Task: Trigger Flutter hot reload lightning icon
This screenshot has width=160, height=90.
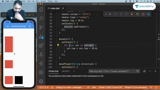Action: [132, 14]
